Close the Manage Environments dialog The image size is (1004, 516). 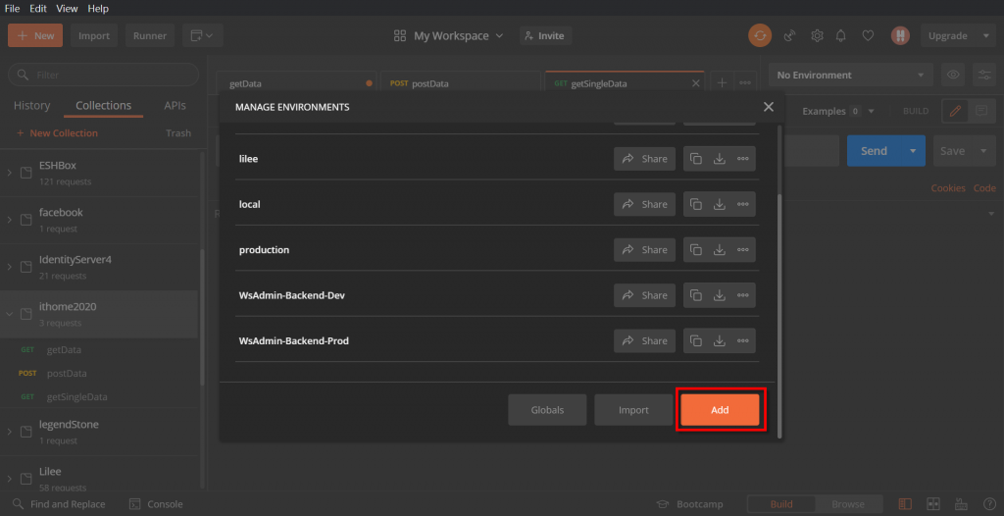click(x=769, y=107)
